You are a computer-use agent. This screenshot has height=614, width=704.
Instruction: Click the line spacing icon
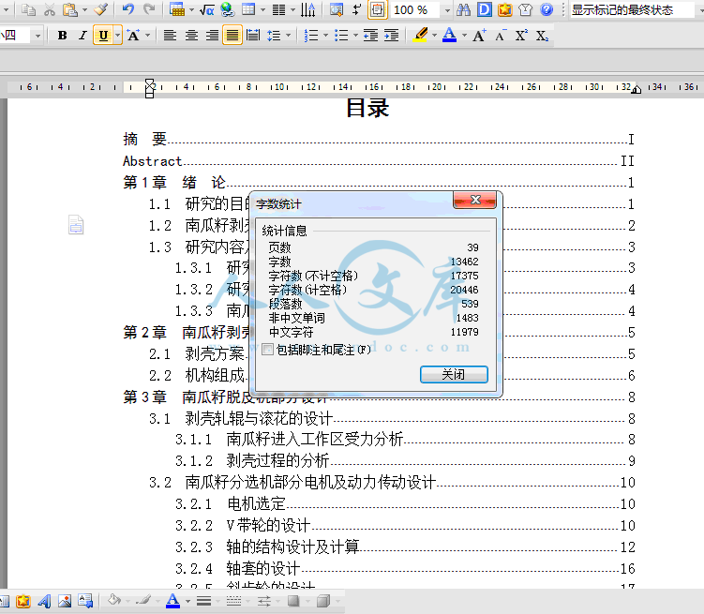click(274, 35)
